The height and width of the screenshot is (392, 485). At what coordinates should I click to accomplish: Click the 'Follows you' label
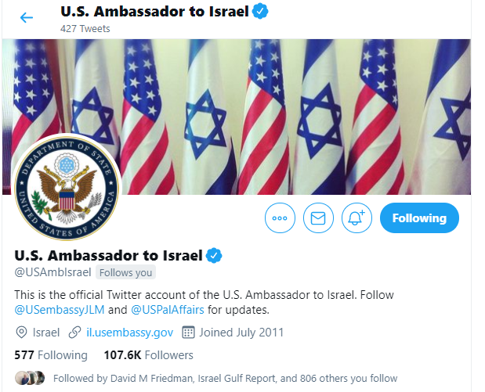coord(125,272)
